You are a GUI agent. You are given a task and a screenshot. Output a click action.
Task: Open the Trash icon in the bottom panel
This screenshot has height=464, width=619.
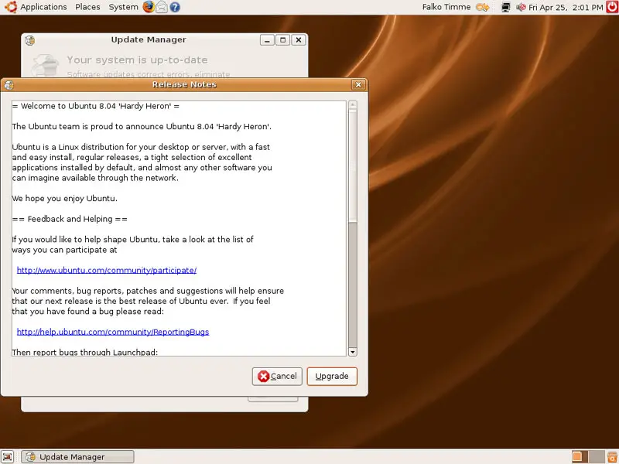(612, 456)
